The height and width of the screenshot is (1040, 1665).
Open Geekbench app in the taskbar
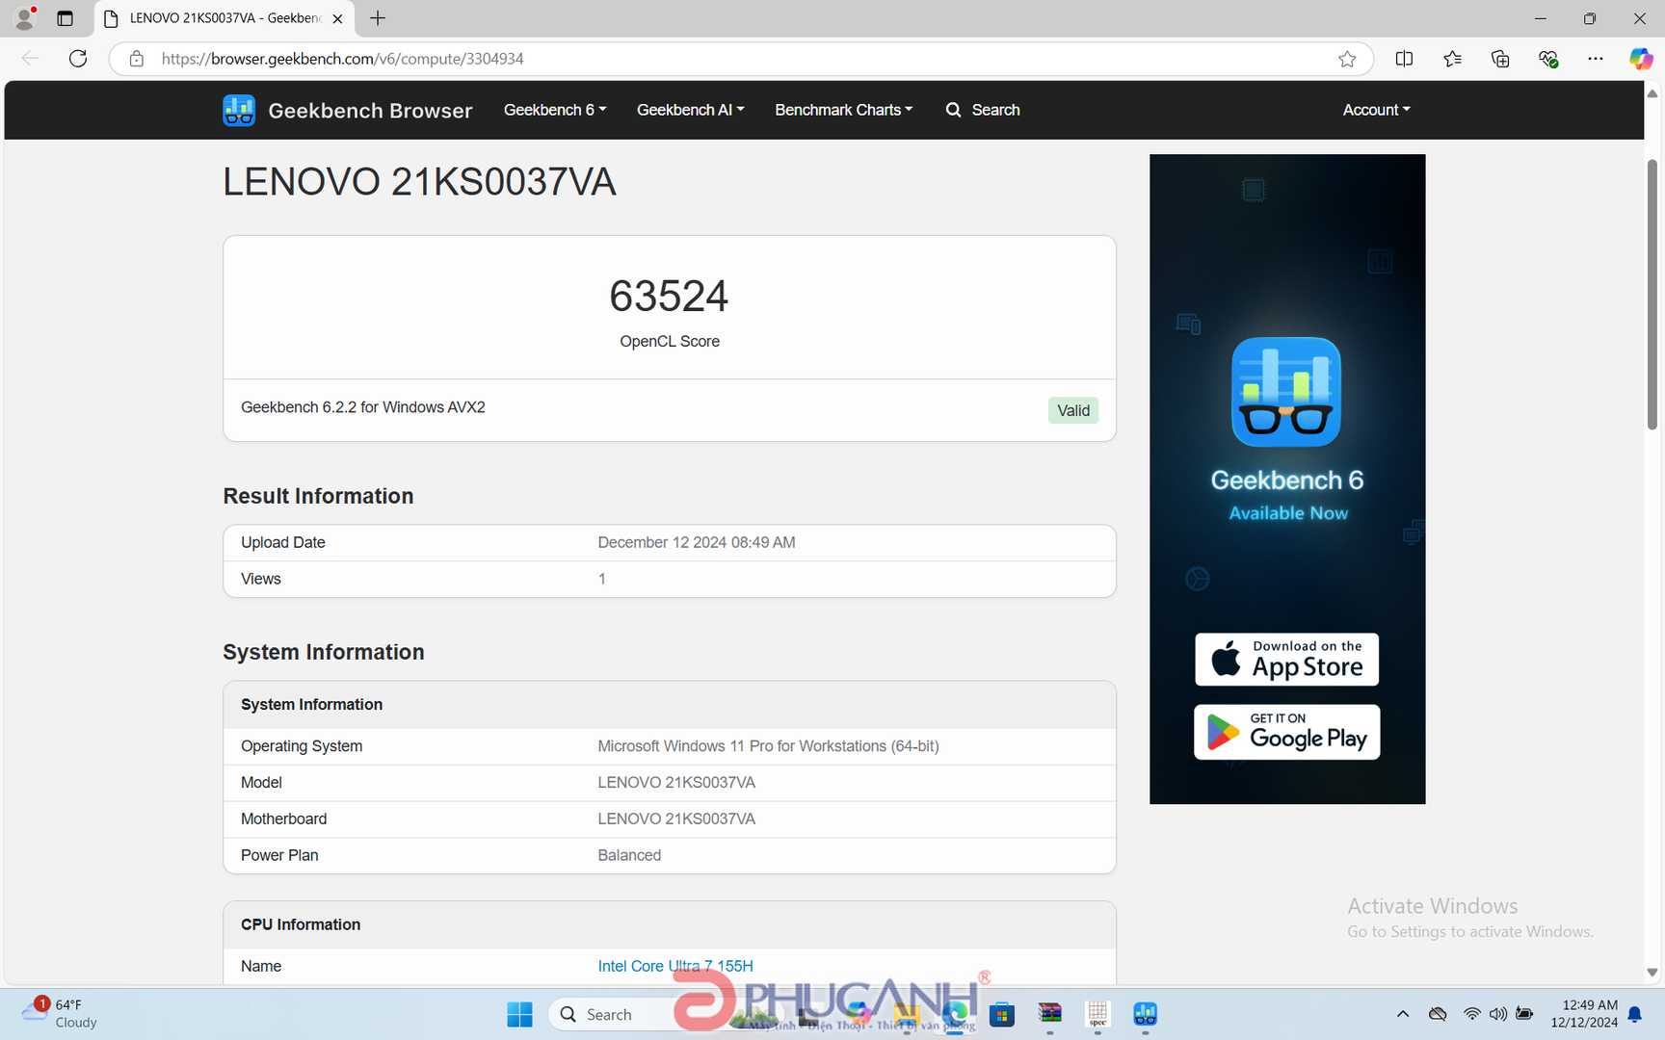tap(1145, 1014)
